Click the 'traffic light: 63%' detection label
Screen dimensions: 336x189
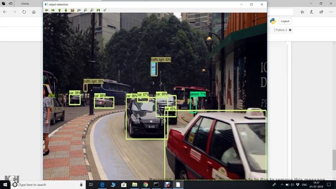point(161,59)
